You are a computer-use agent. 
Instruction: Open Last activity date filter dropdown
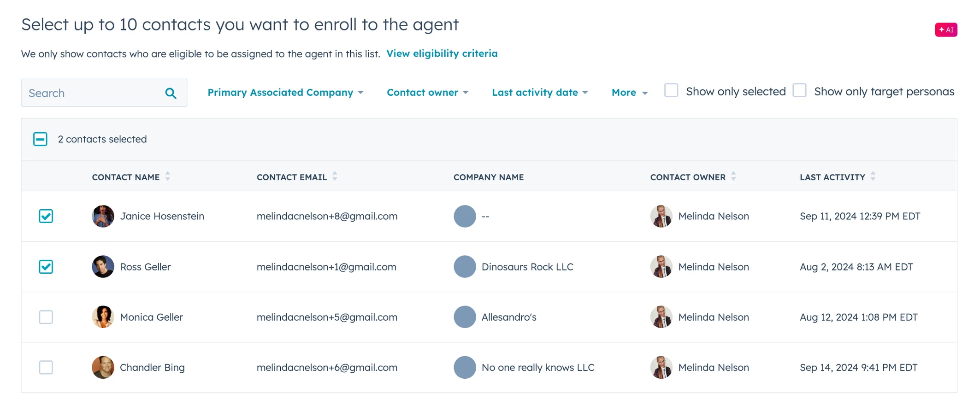(540, 93)
